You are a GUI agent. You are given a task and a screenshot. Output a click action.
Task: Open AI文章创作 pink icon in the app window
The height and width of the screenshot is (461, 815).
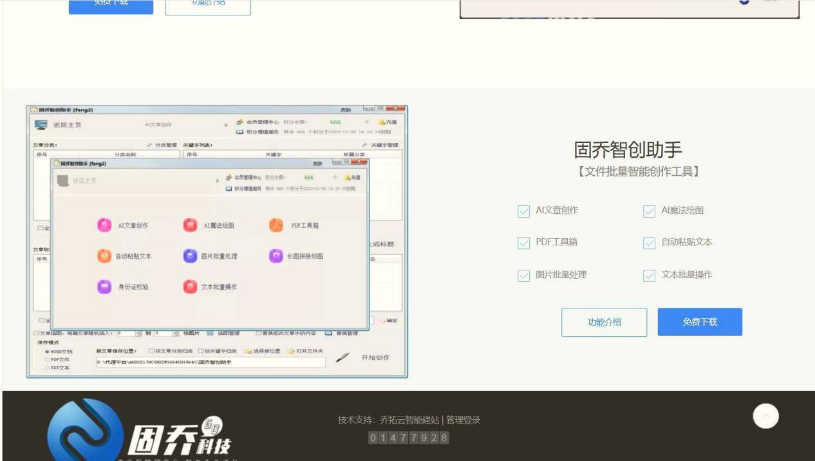click(104, 225)
